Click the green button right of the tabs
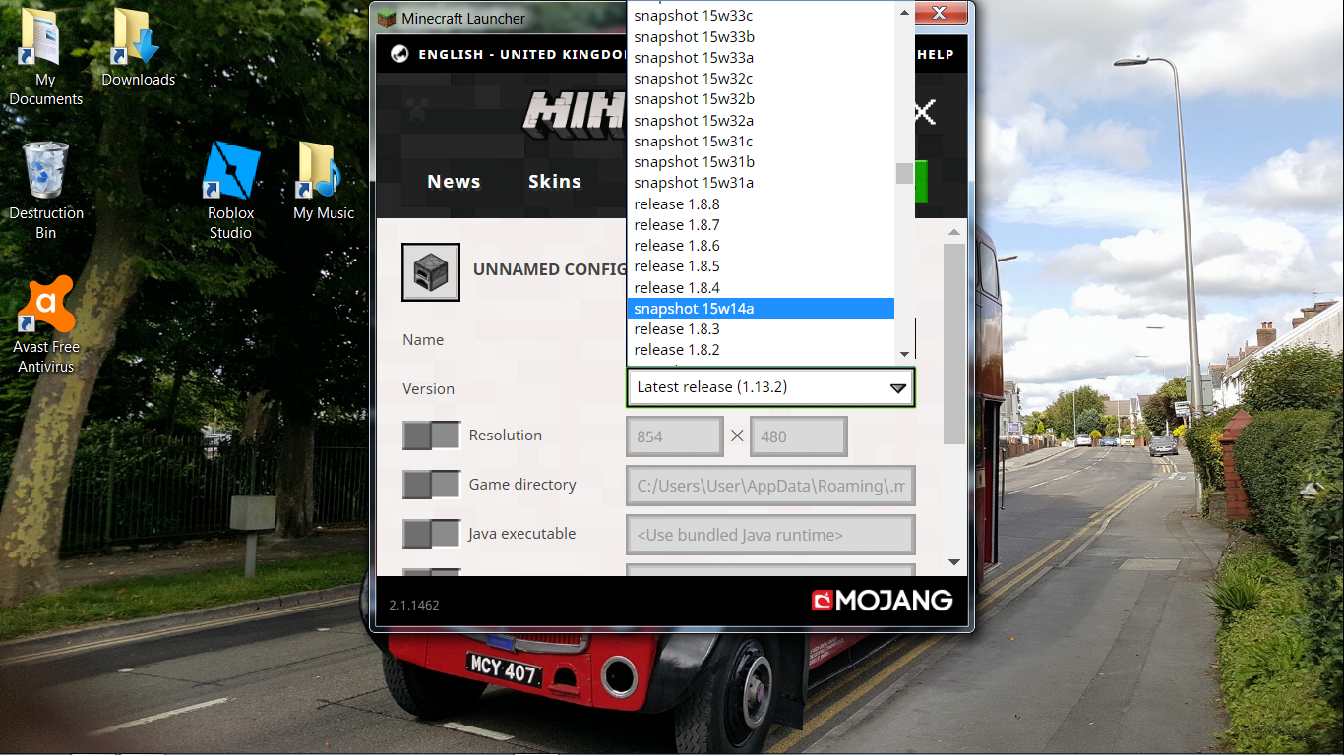 pos(921,183)
